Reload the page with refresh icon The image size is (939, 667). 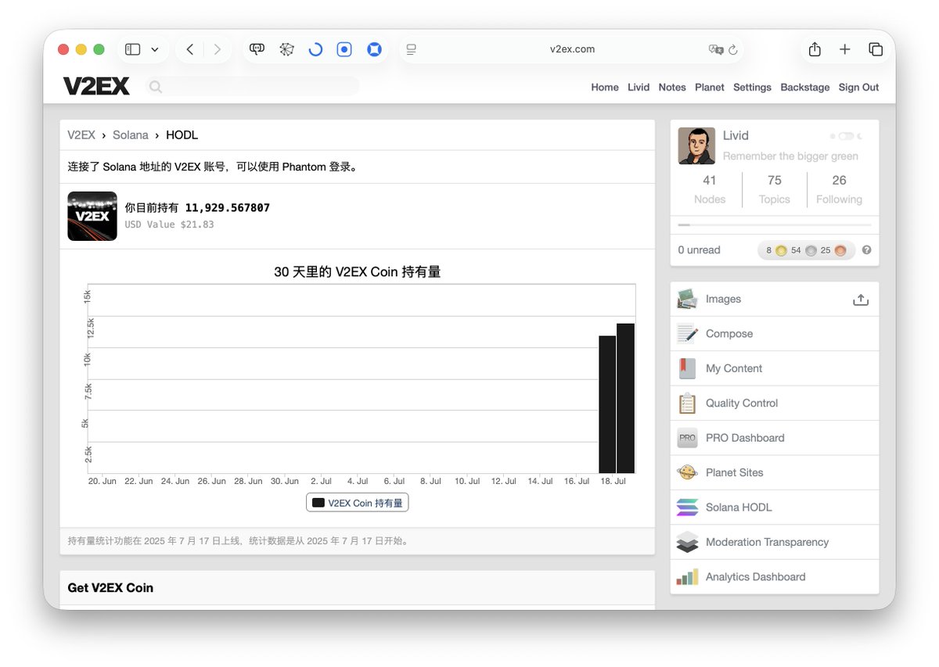tap(733, 49)
